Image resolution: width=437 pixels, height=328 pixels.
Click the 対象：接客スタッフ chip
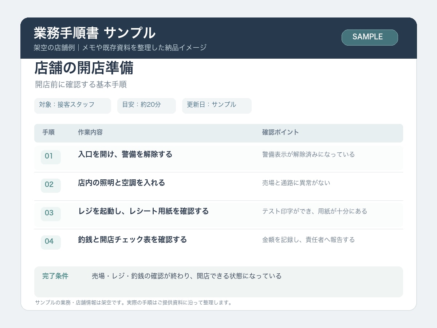click(x=72, y=106)
